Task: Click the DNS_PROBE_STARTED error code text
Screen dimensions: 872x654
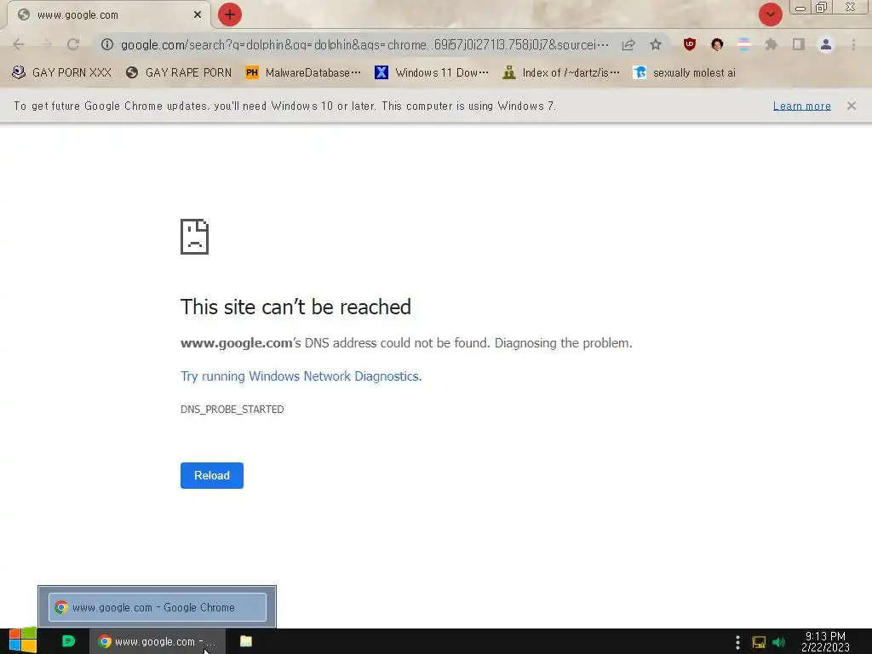Action: tap(232, 410)
